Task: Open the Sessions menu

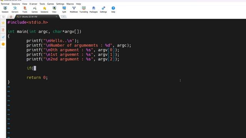Action: pyautogui.click(x=16, y=4)
